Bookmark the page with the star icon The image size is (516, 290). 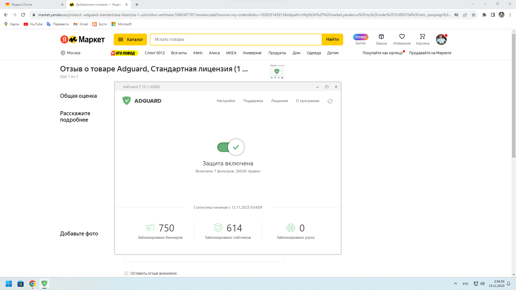tap(474, 15)
